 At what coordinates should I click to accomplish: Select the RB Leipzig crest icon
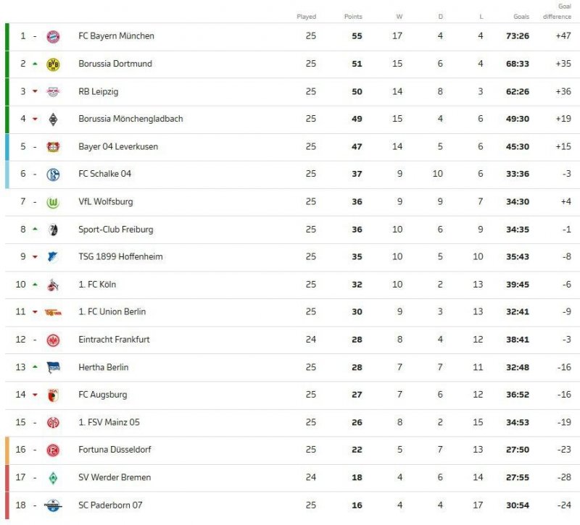click(53, 91)
